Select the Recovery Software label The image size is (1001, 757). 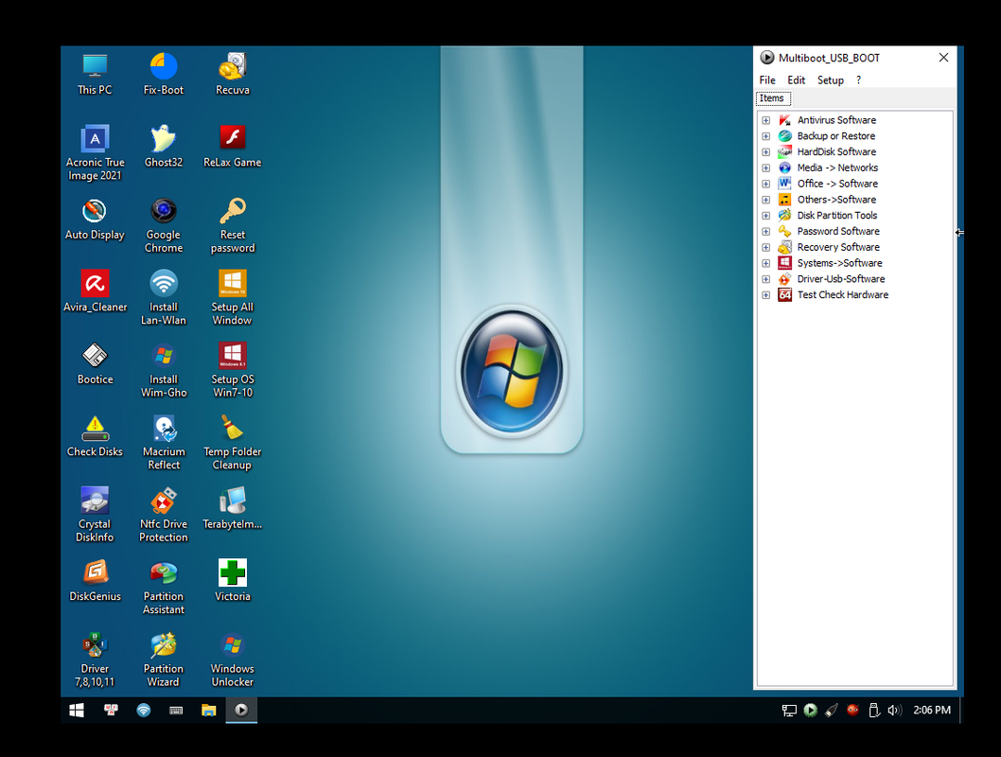click(838, 247)
